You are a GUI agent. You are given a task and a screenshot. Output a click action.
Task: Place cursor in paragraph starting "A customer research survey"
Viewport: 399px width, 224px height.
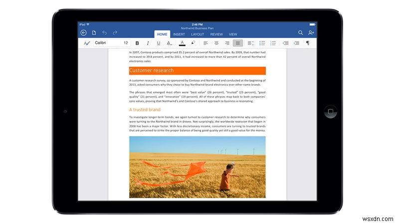(x=197, y=82)
